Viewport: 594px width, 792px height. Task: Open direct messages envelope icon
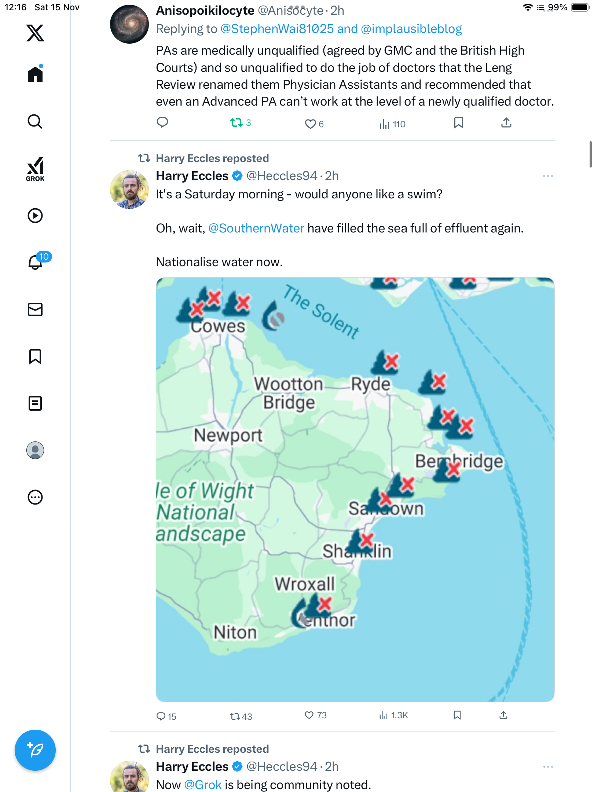(35, 309)
